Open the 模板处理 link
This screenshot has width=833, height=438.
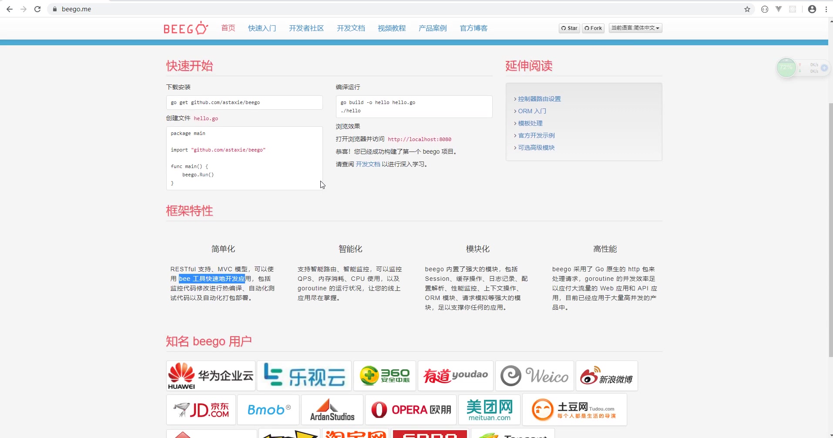click(530, 123)
